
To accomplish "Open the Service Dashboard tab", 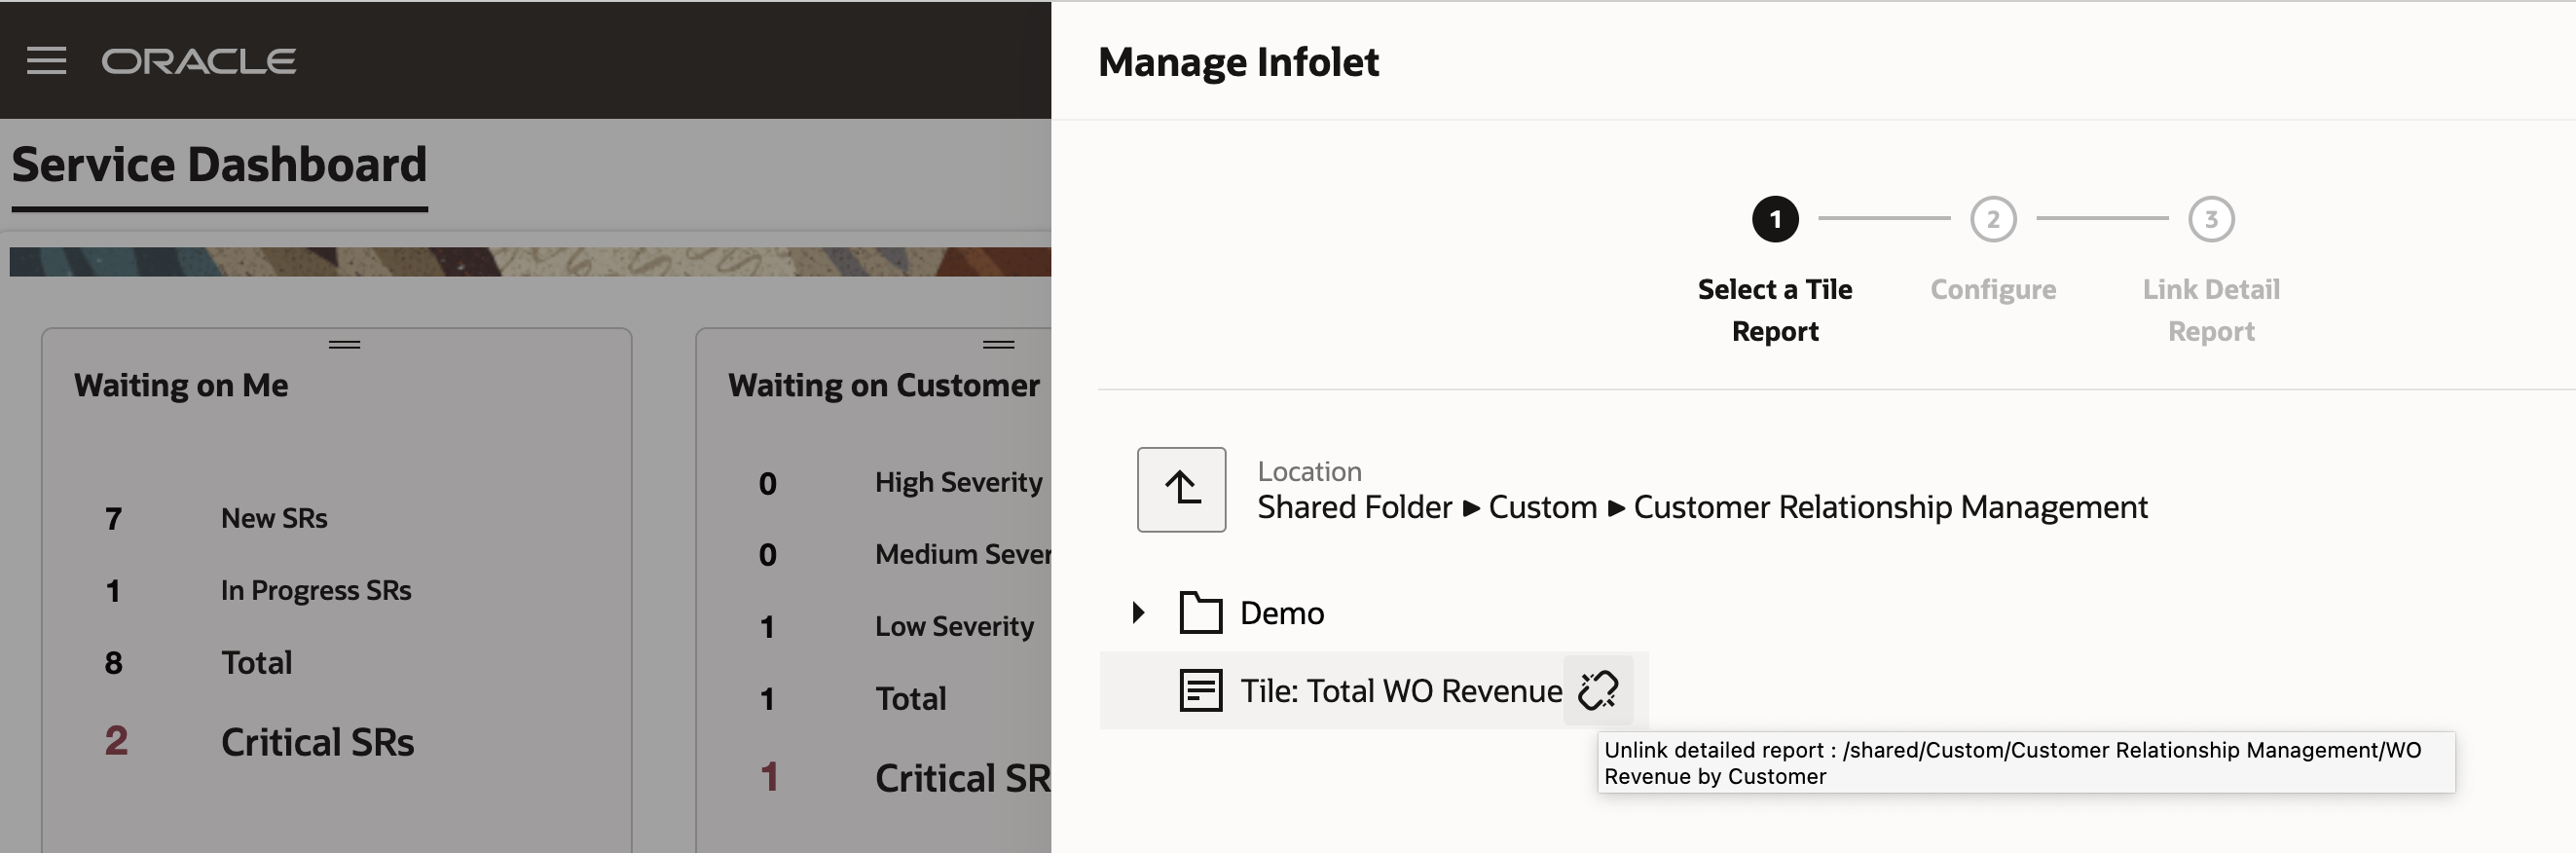I will click(x=219, y=165).
